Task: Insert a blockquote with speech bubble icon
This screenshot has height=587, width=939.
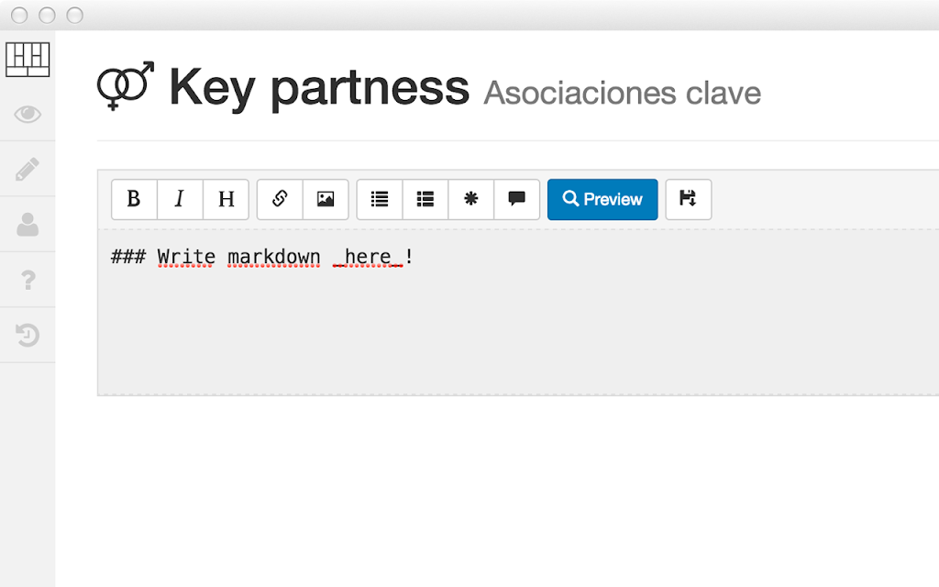Action: tap(517, 199)
